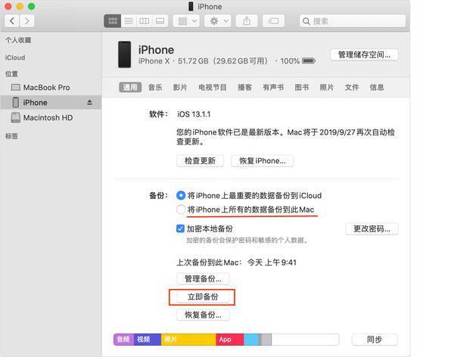Switch Finder to icon view
Viewport: 454px width, 357px height.
click(x=113, y=21)
